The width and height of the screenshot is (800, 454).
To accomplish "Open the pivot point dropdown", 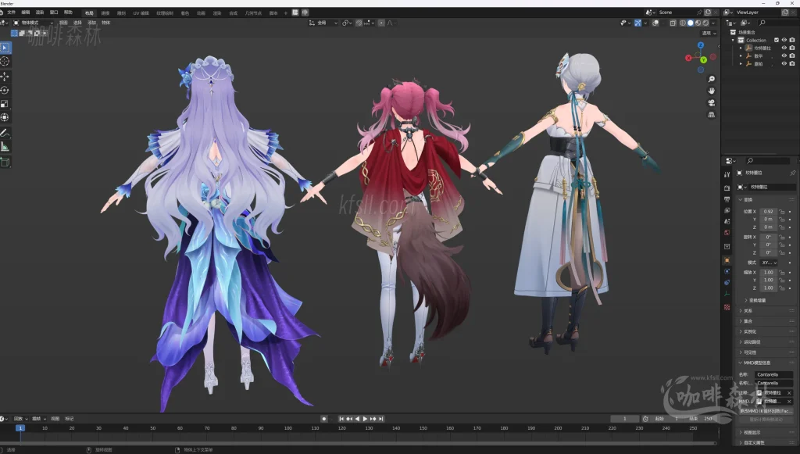I will coord(347,23).
